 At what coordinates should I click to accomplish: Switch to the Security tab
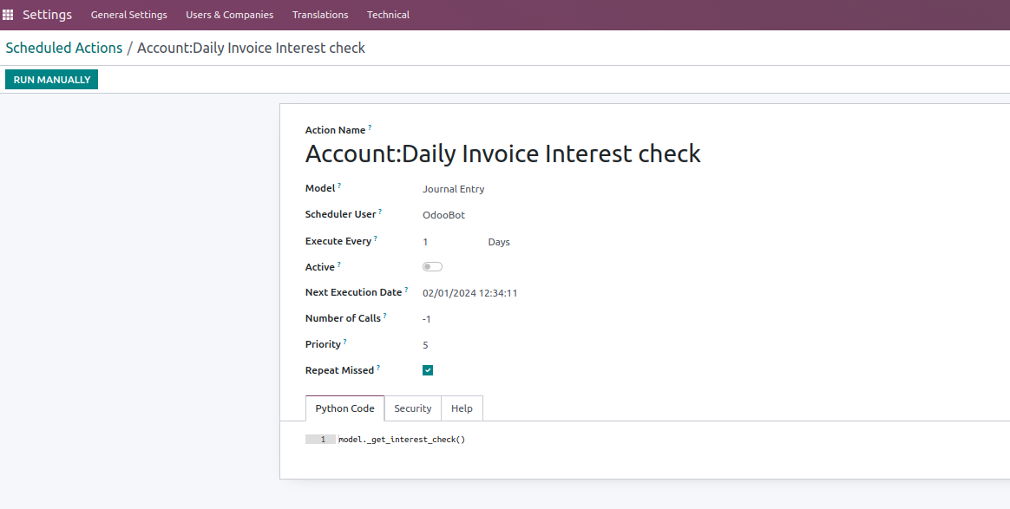[x=413, y=408]
